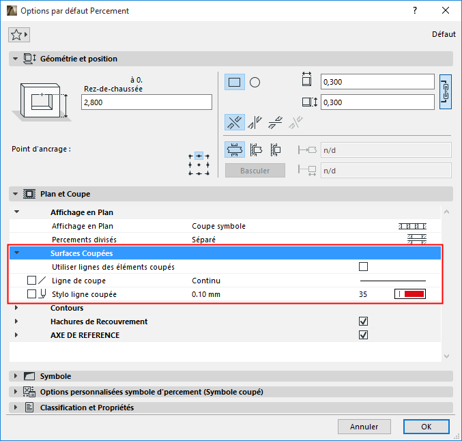
Task: Click the Séparé value
Action: click(x=203, y=240)
